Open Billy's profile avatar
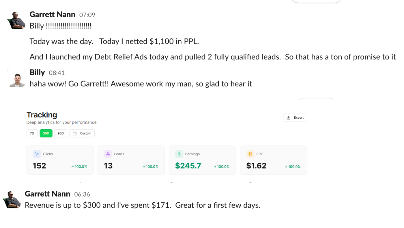The image size is (404, 228). (x=16, y=78)
